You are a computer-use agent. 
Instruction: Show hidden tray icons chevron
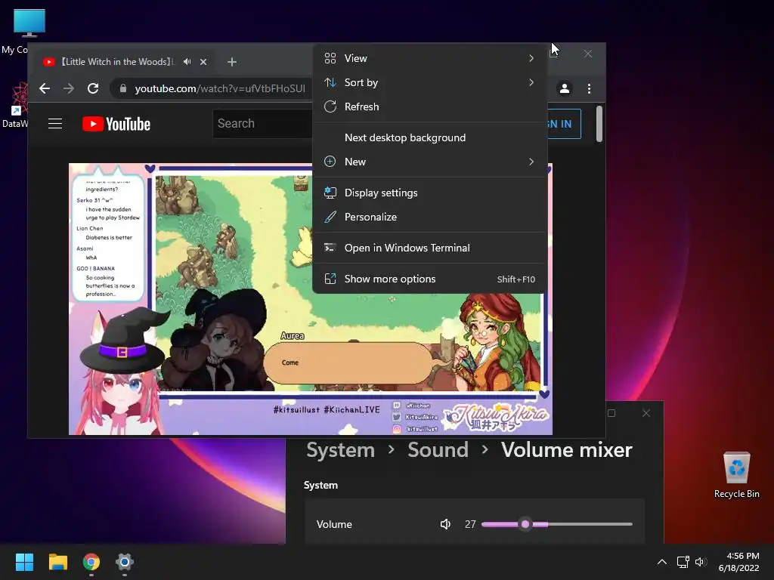point(662,562)
